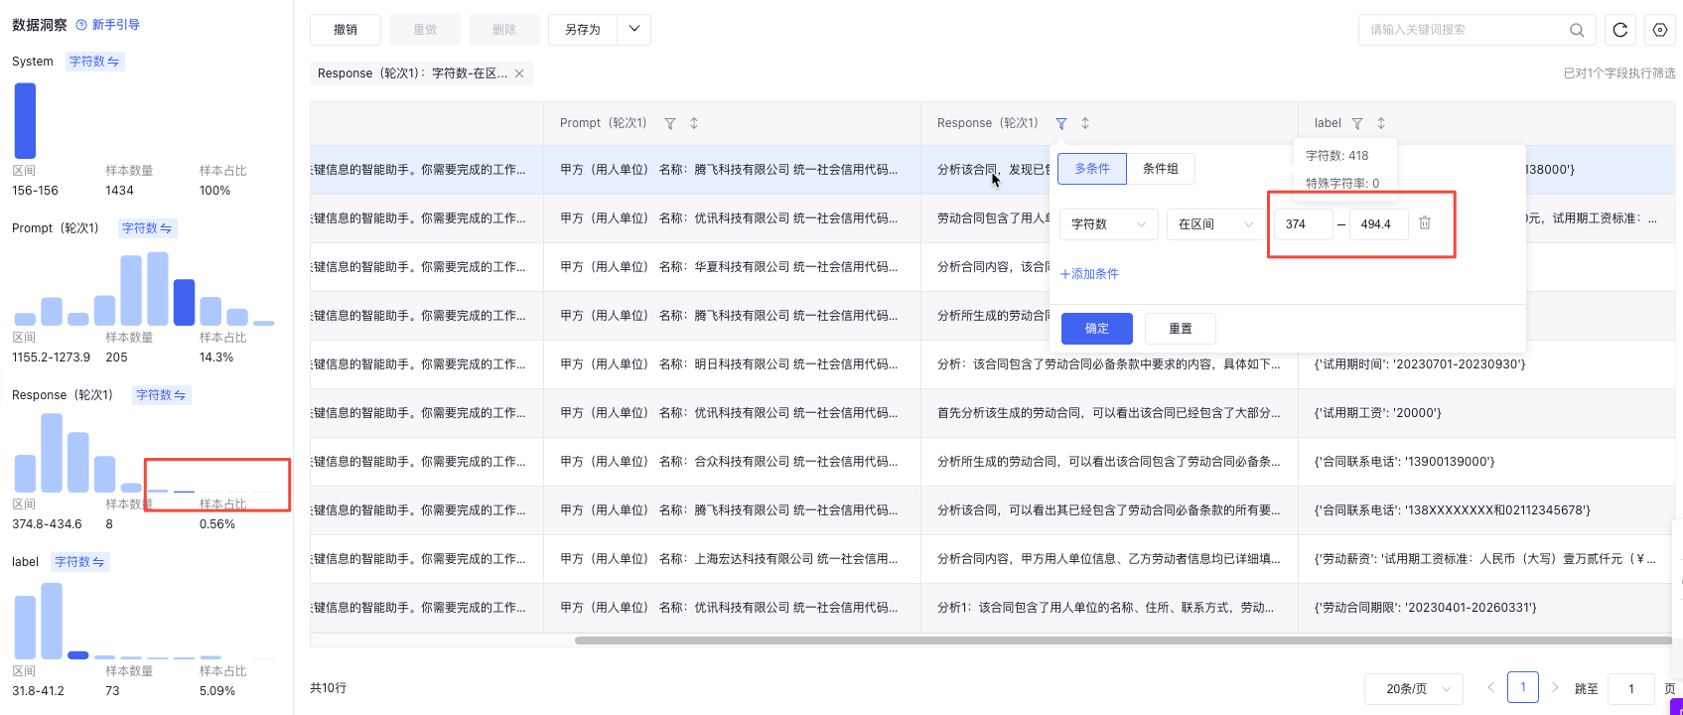Switch System metric 字符数
The height and width of the screenshot is (715, 1683).
point(94,62)
